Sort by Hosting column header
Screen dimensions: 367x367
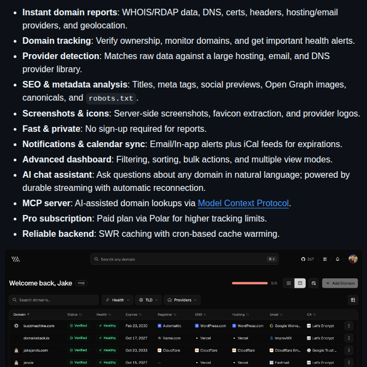click(x=240, y=314)
